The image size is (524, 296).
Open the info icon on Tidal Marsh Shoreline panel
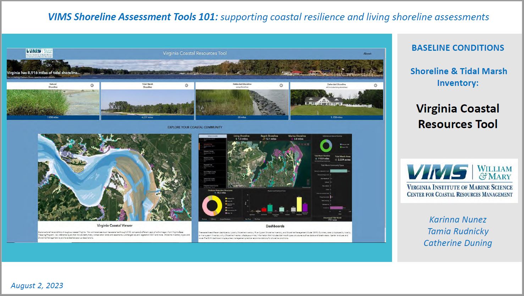(187, 85)
